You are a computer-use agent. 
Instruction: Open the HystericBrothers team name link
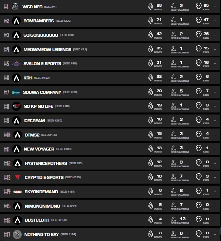click(x=45, y=163)
